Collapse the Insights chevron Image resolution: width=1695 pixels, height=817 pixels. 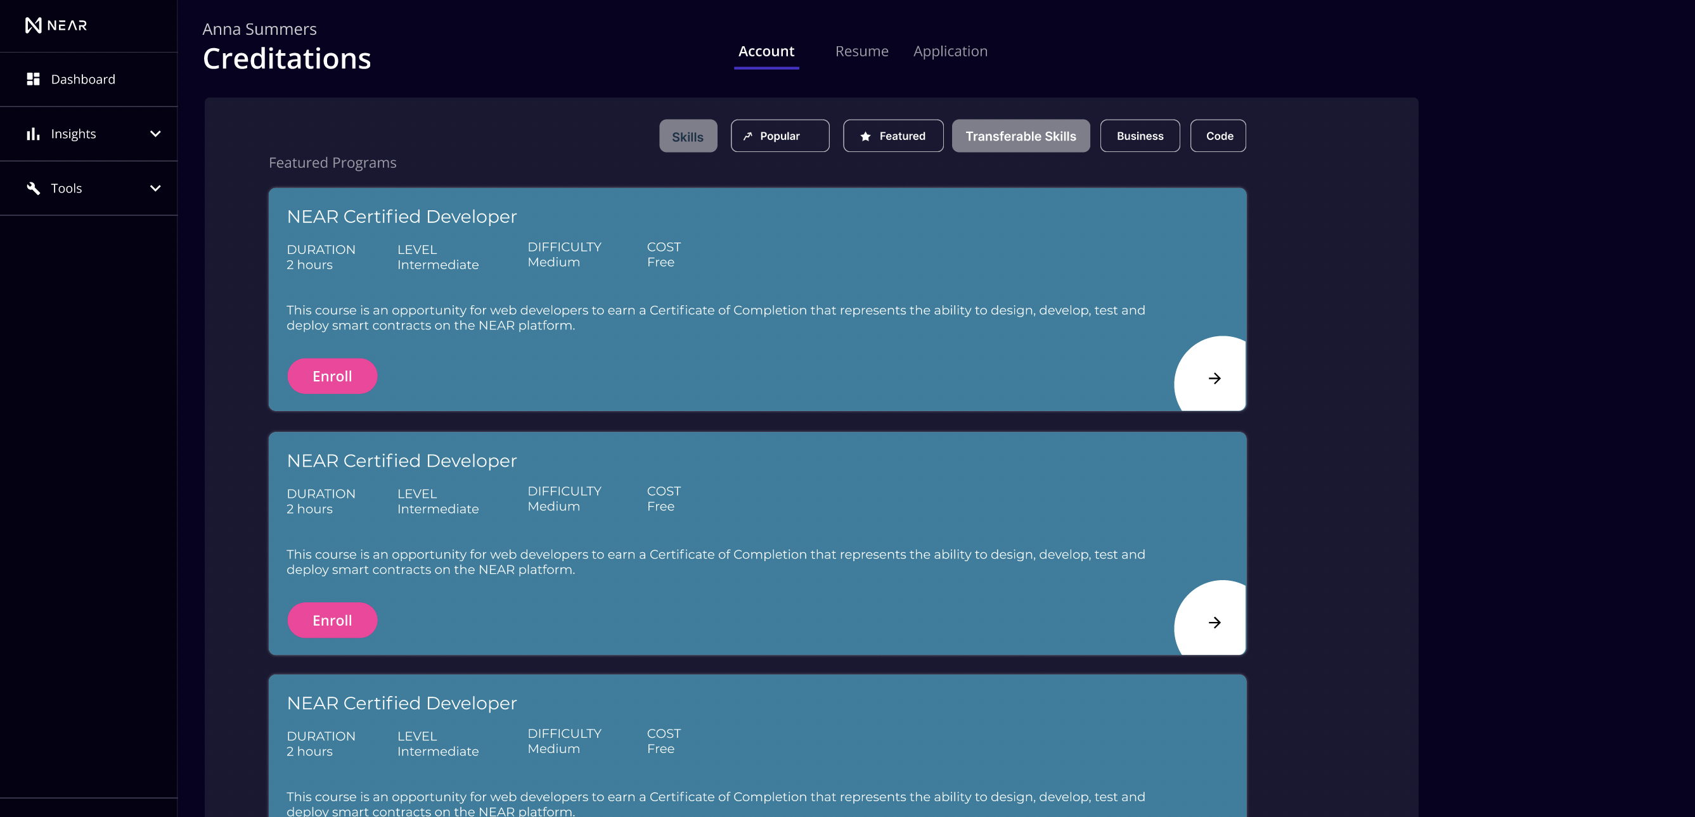coord(155,134)
